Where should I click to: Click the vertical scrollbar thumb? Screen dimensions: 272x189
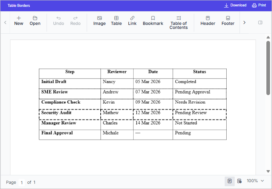[x=268, y=68]
